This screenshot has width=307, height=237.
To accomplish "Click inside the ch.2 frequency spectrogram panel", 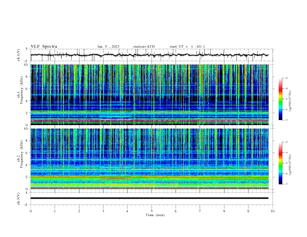I will pyautogui.click(x=150, y=159).
